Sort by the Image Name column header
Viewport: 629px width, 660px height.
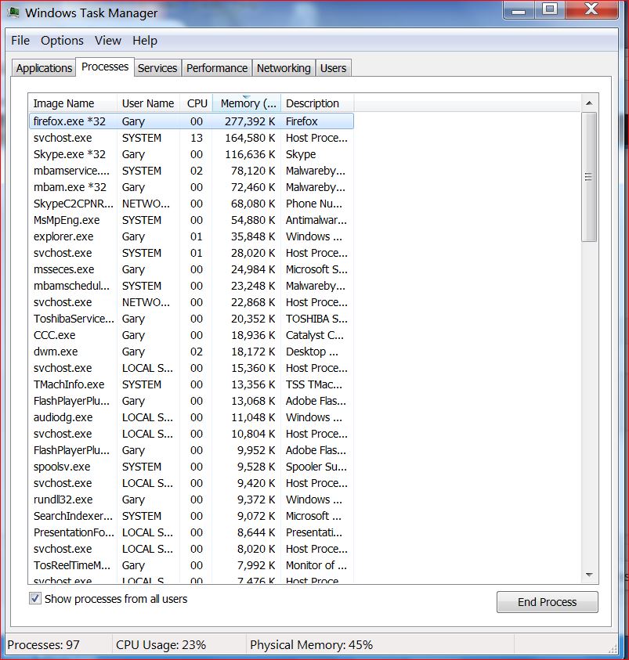point(72,103)
